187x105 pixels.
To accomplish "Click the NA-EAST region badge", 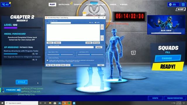I will pos(181,9).
